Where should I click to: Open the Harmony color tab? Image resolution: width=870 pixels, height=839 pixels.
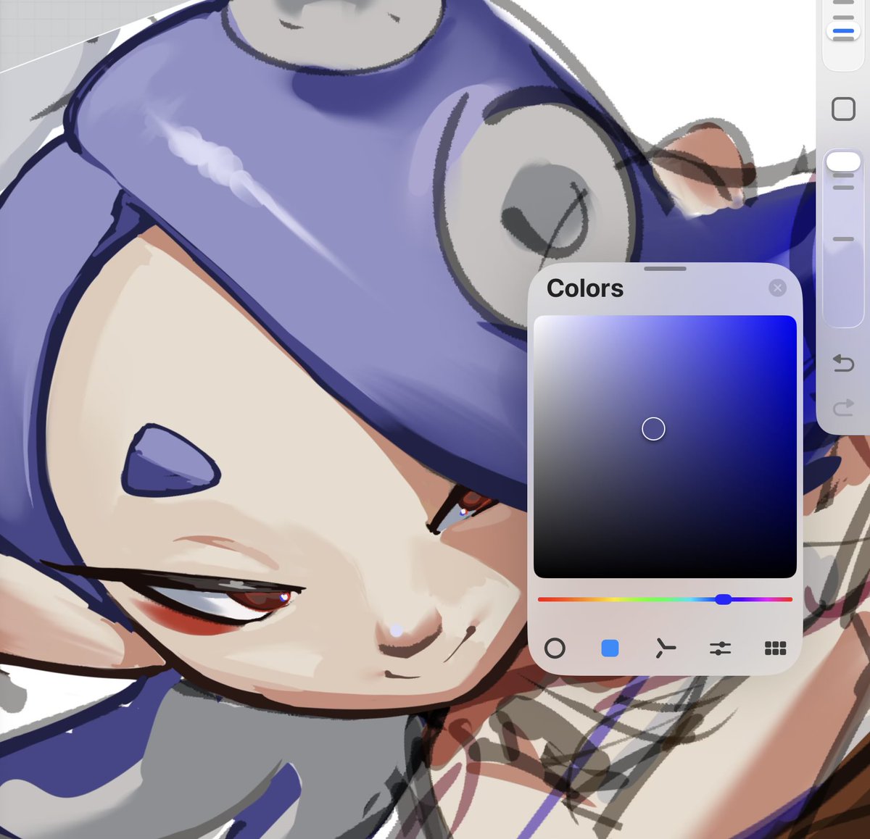(x=665, y=648)
